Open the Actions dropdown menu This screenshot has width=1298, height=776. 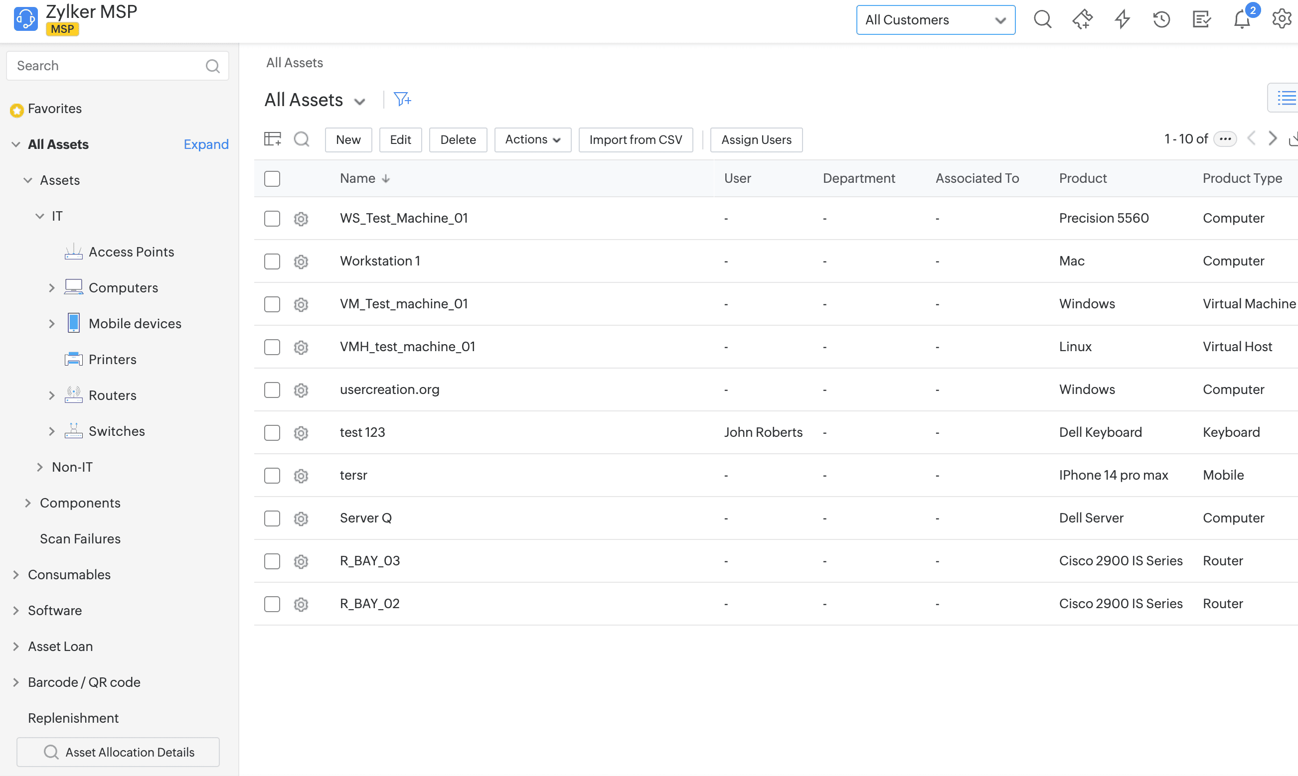click(x=532, y=139)
